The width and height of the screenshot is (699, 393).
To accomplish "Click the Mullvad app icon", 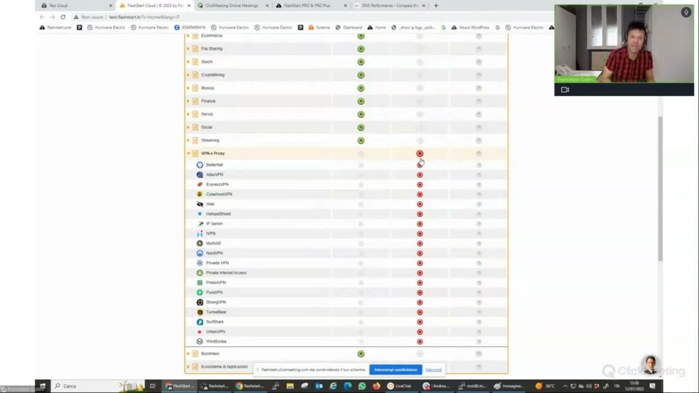I will [200, 244].
